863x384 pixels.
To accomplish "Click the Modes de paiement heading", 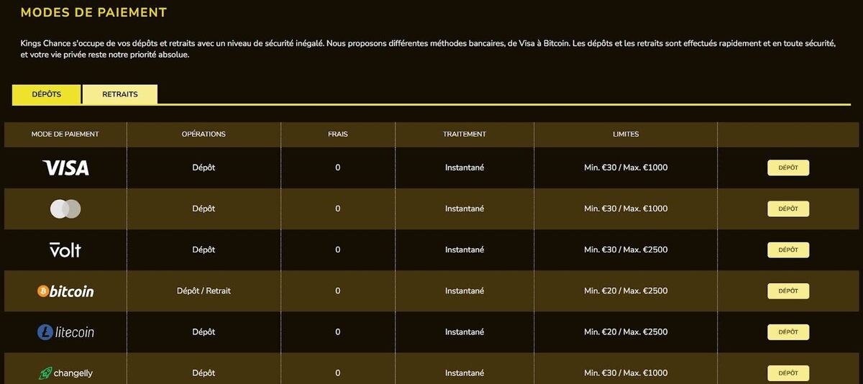I will pyautogui.click(x=93, y=12).
